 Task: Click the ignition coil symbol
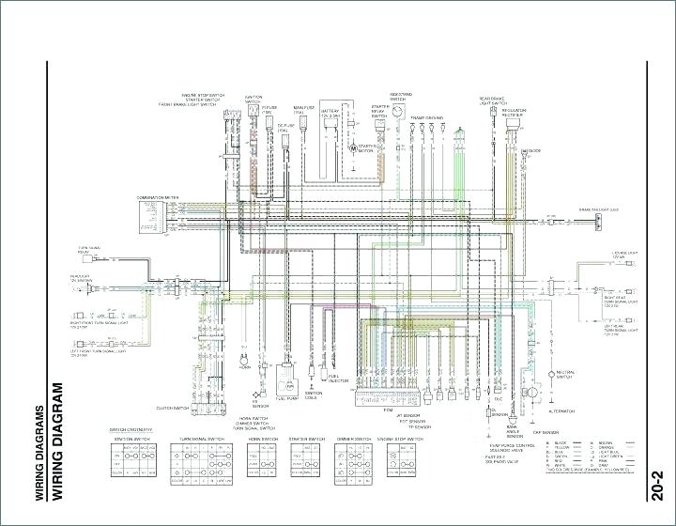(312, 373)
